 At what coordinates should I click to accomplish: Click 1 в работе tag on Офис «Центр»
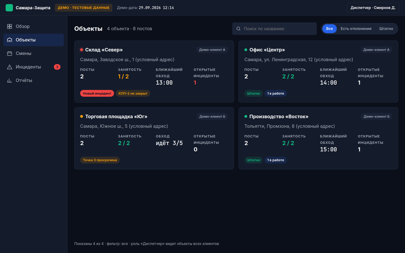point(276,93)
